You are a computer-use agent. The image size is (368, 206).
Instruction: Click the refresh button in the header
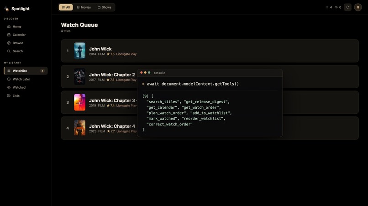point(347,7)
